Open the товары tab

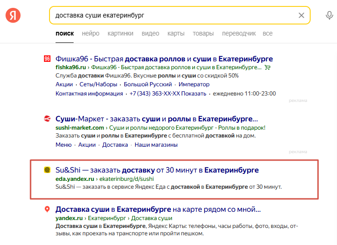click(203, 33)
